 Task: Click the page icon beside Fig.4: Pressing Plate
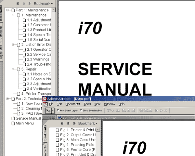point(57,145)
